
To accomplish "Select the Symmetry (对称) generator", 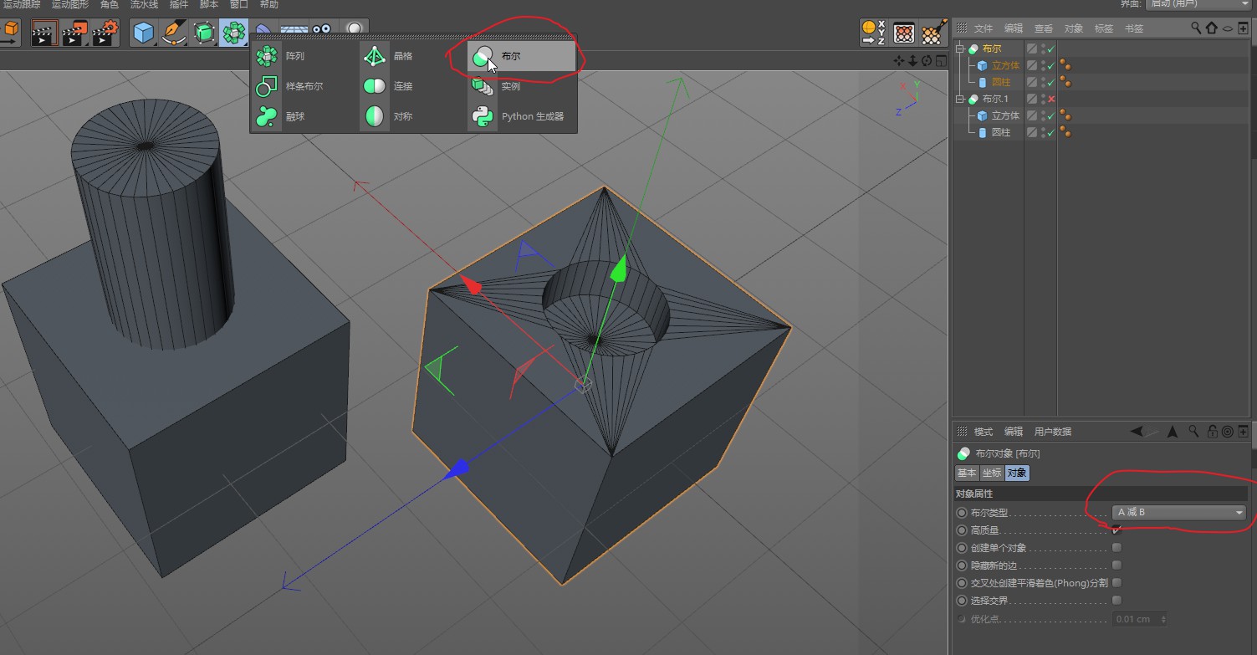I will [x=413, y=116].
